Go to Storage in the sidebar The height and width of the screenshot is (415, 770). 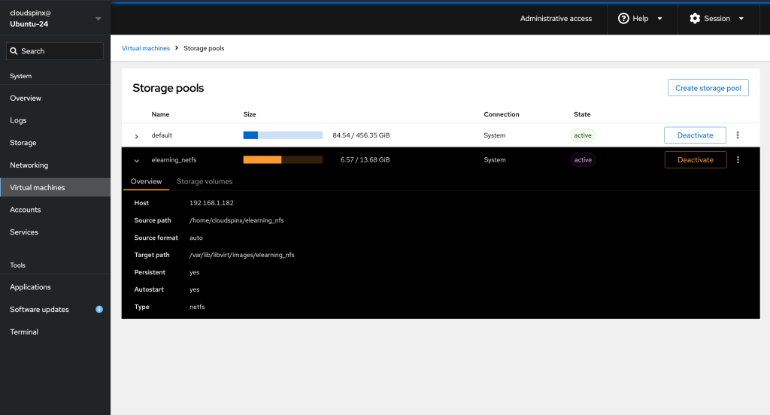pyautogui.click(x=55, y=143)
